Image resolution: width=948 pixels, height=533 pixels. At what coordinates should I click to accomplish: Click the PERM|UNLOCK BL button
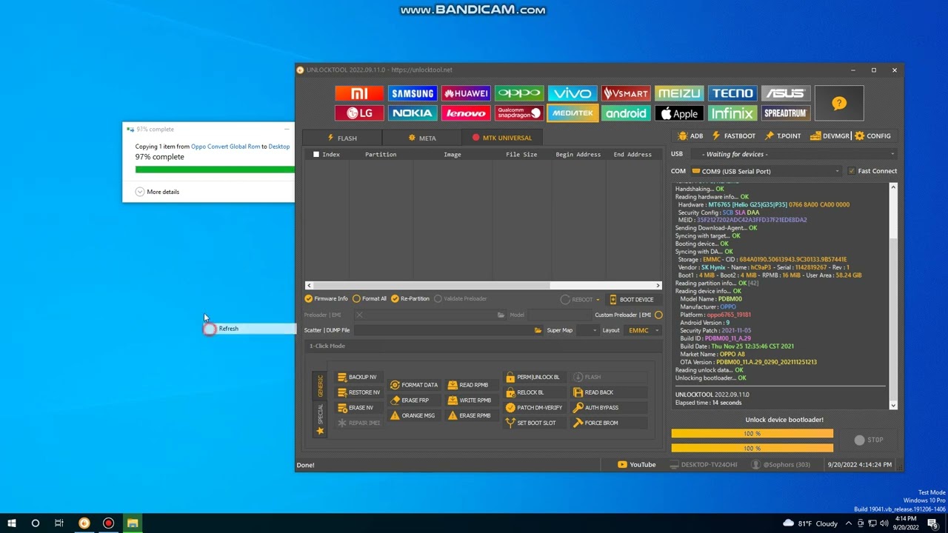[x=533, y=378]
